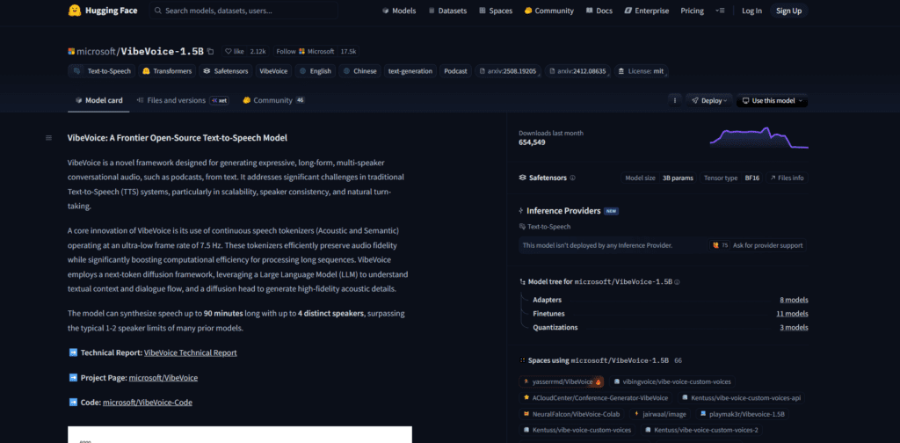Open NeuralFalcon/VibeVoice-Colab space
This screenshot has width=900, height=443.
coord(571,414)
